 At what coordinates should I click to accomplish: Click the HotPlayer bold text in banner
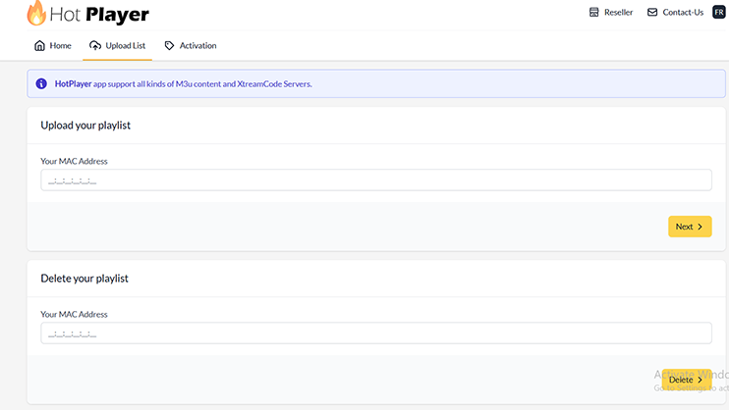tap(73, 84)
